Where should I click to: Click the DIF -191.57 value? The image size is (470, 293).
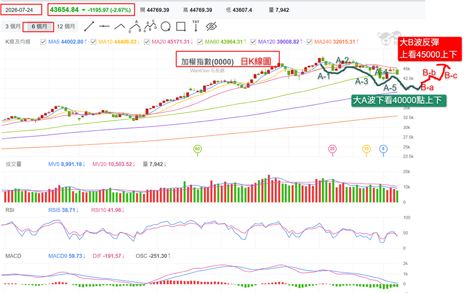109,256
